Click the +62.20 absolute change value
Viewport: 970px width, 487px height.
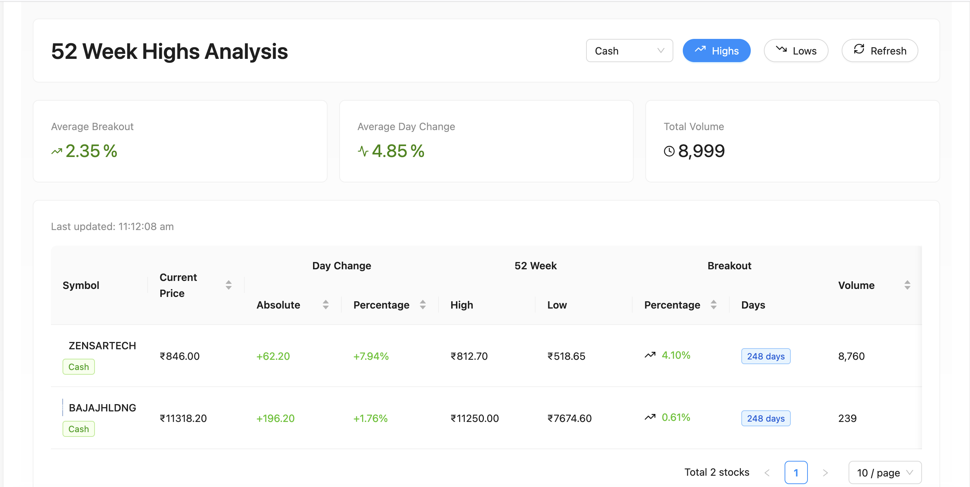click(x=273, y=356)
